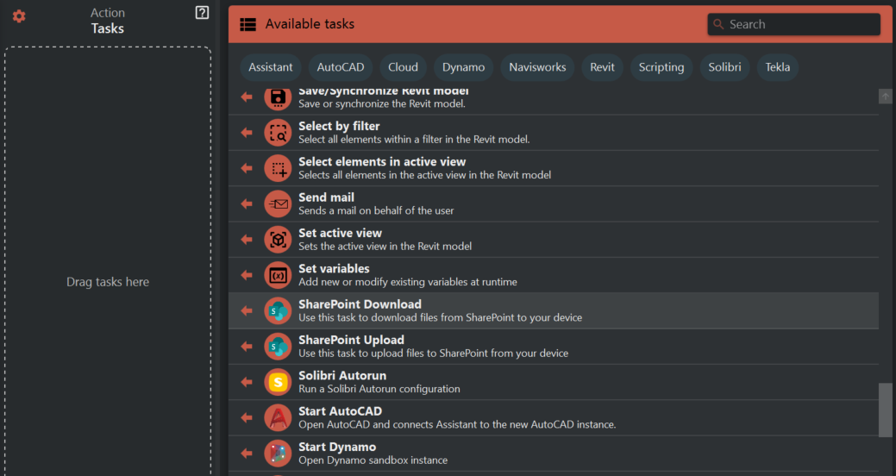Select 'Select elements in active view' title
This screenshot has width=896, height=476.
[x=382, y=162]
